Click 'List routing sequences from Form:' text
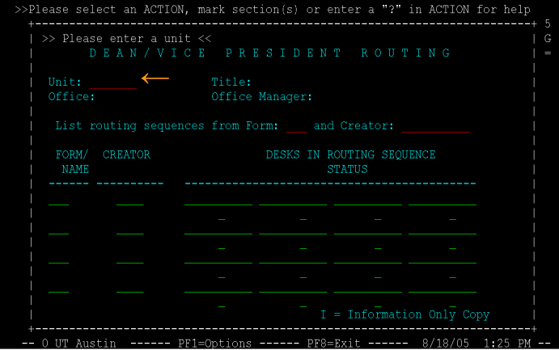 (x=167, y=125)
